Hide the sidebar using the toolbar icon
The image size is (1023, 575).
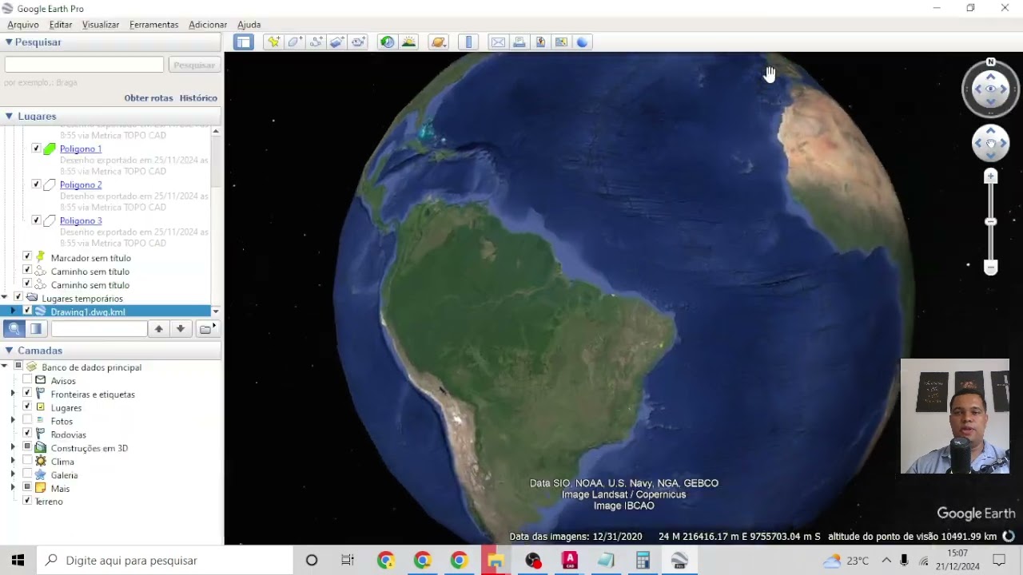pyautogui.click(x=244, y=42)
